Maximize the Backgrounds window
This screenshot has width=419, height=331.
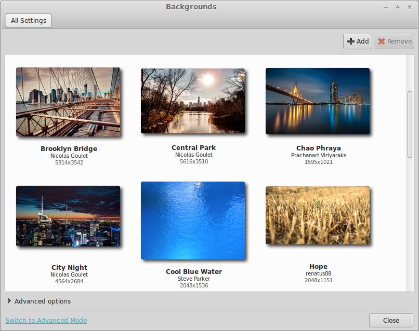point(398,7)
